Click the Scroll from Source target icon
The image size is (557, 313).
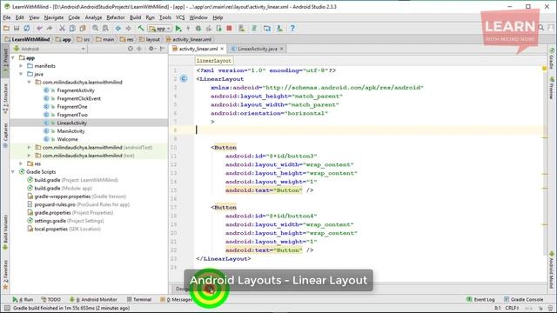[131, 49]
